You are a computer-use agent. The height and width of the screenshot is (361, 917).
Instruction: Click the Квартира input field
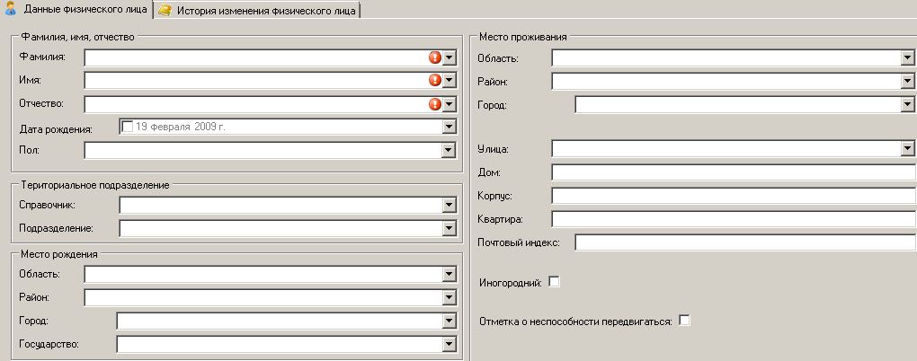click(734, 220)
